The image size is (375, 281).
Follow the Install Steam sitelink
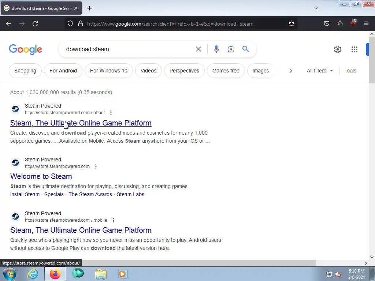(25, 194)
